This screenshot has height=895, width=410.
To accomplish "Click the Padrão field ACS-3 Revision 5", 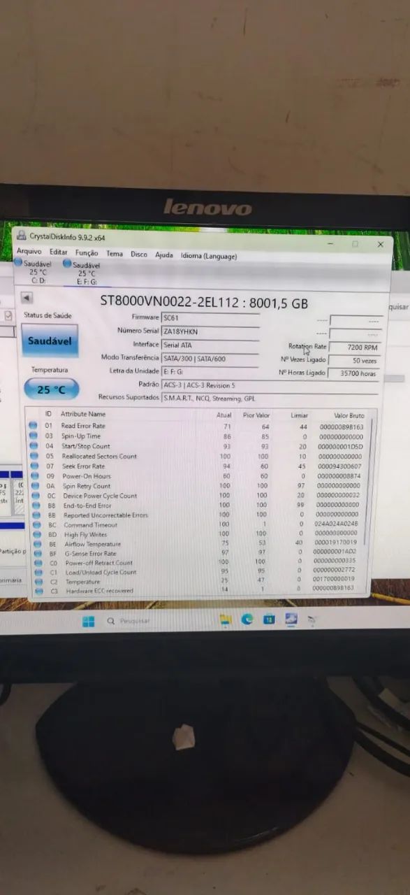I will coord(271,385).
